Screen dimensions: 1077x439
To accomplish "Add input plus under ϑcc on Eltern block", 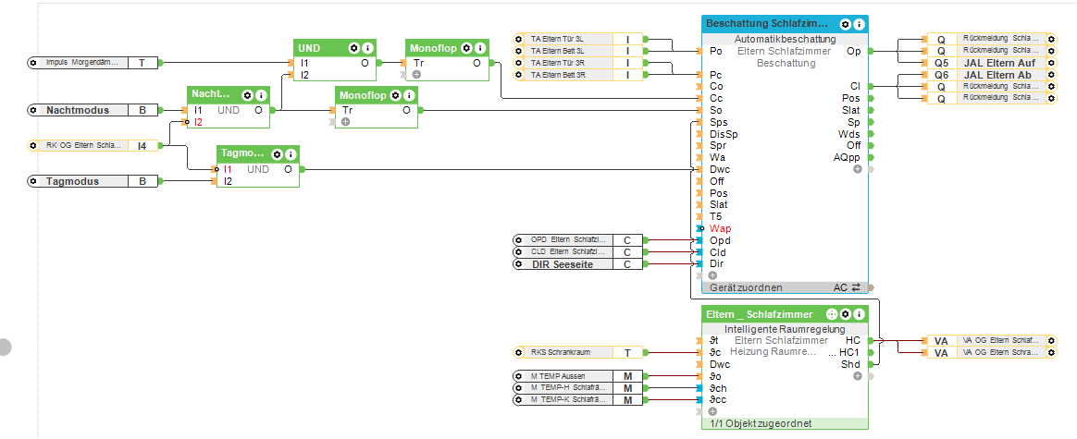I will coord(712,411).
